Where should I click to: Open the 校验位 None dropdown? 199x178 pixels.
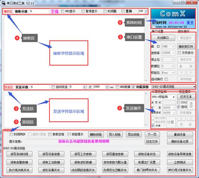click(x=168, y=73)
